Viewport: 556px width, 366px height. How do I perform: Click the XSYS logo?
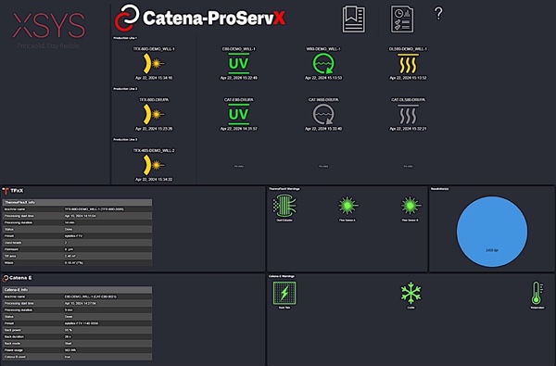(x=49, y=26)
